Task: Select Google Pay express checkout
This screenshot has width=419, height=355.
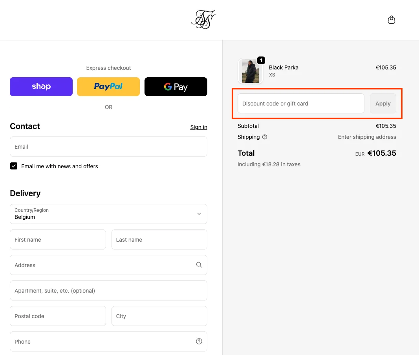Action: pyautogui.click(x=176, y=87)
